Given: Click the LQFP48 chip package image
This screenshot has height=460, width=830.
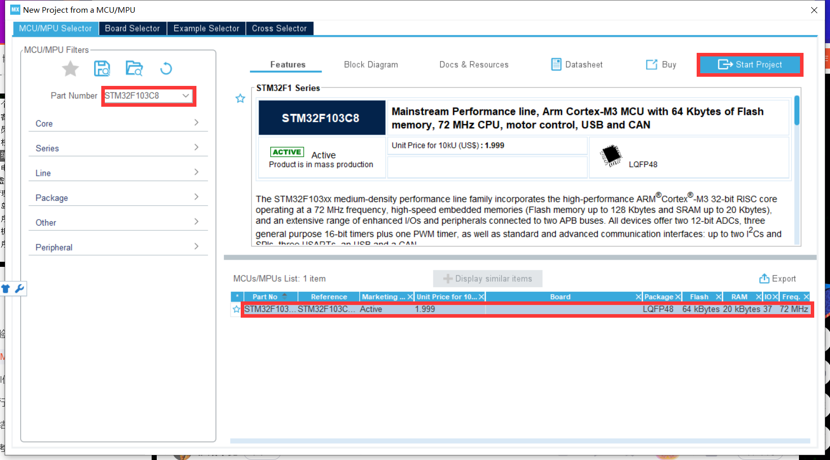Looking at the screenshot, I should click(x=611, y=156).
